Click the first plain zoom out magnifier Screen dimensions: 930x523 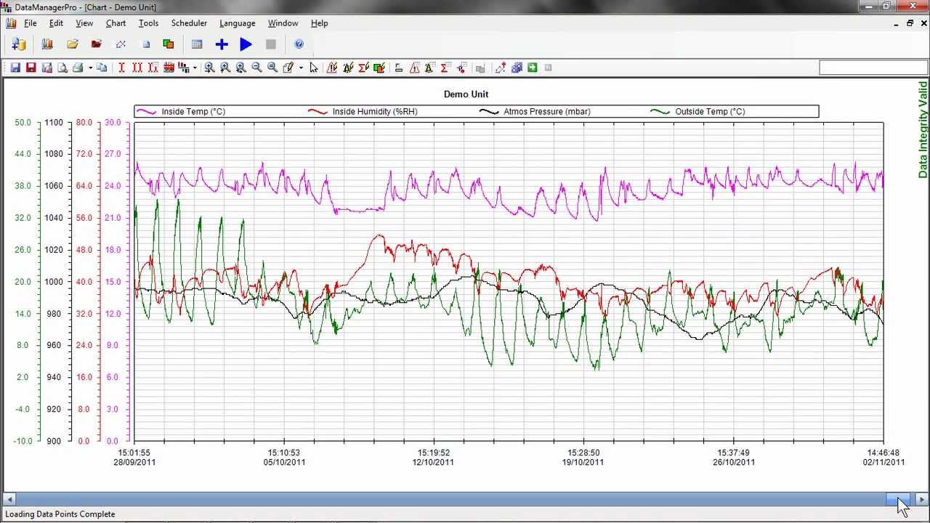click(x=256, y=68)
